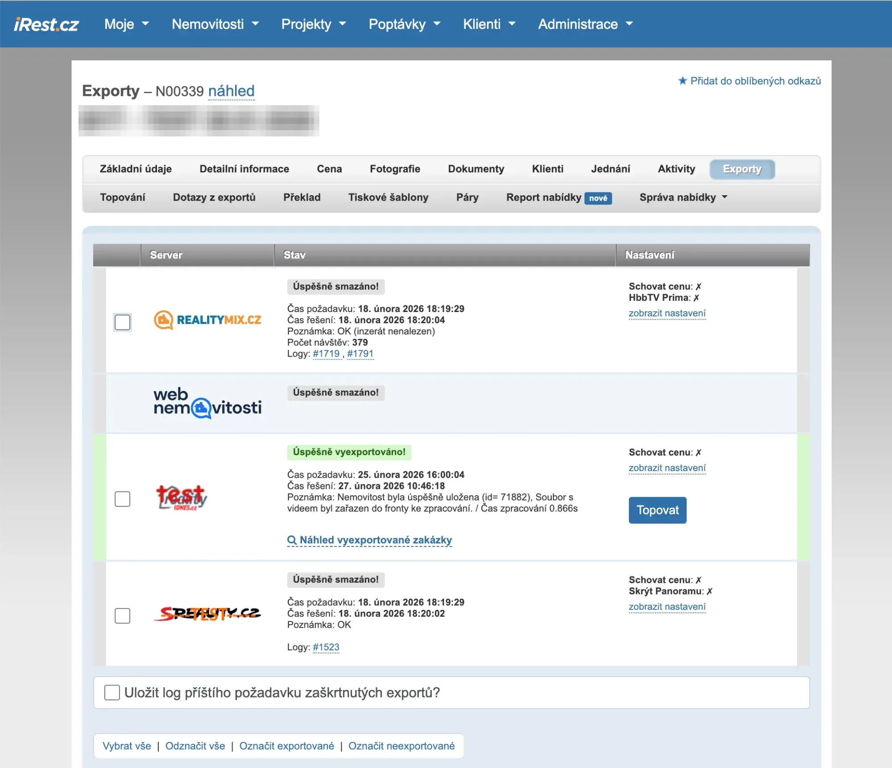Viewport: 892px width, 768px height.
Task: Show settings for REALITYMIX.CZ via zobrazit nastavení
Action: [x=667, y=313]
